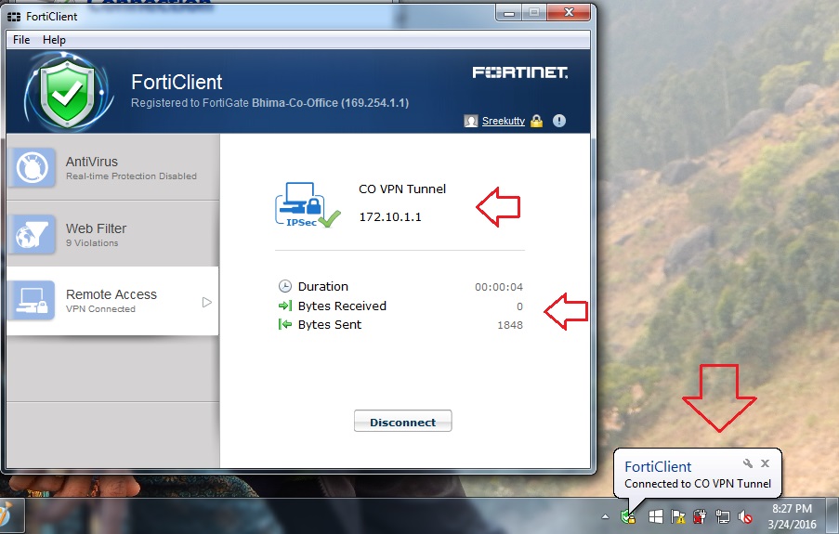
Task: Expand Remote Access with the arrow
Action: [x=207, y=303]
